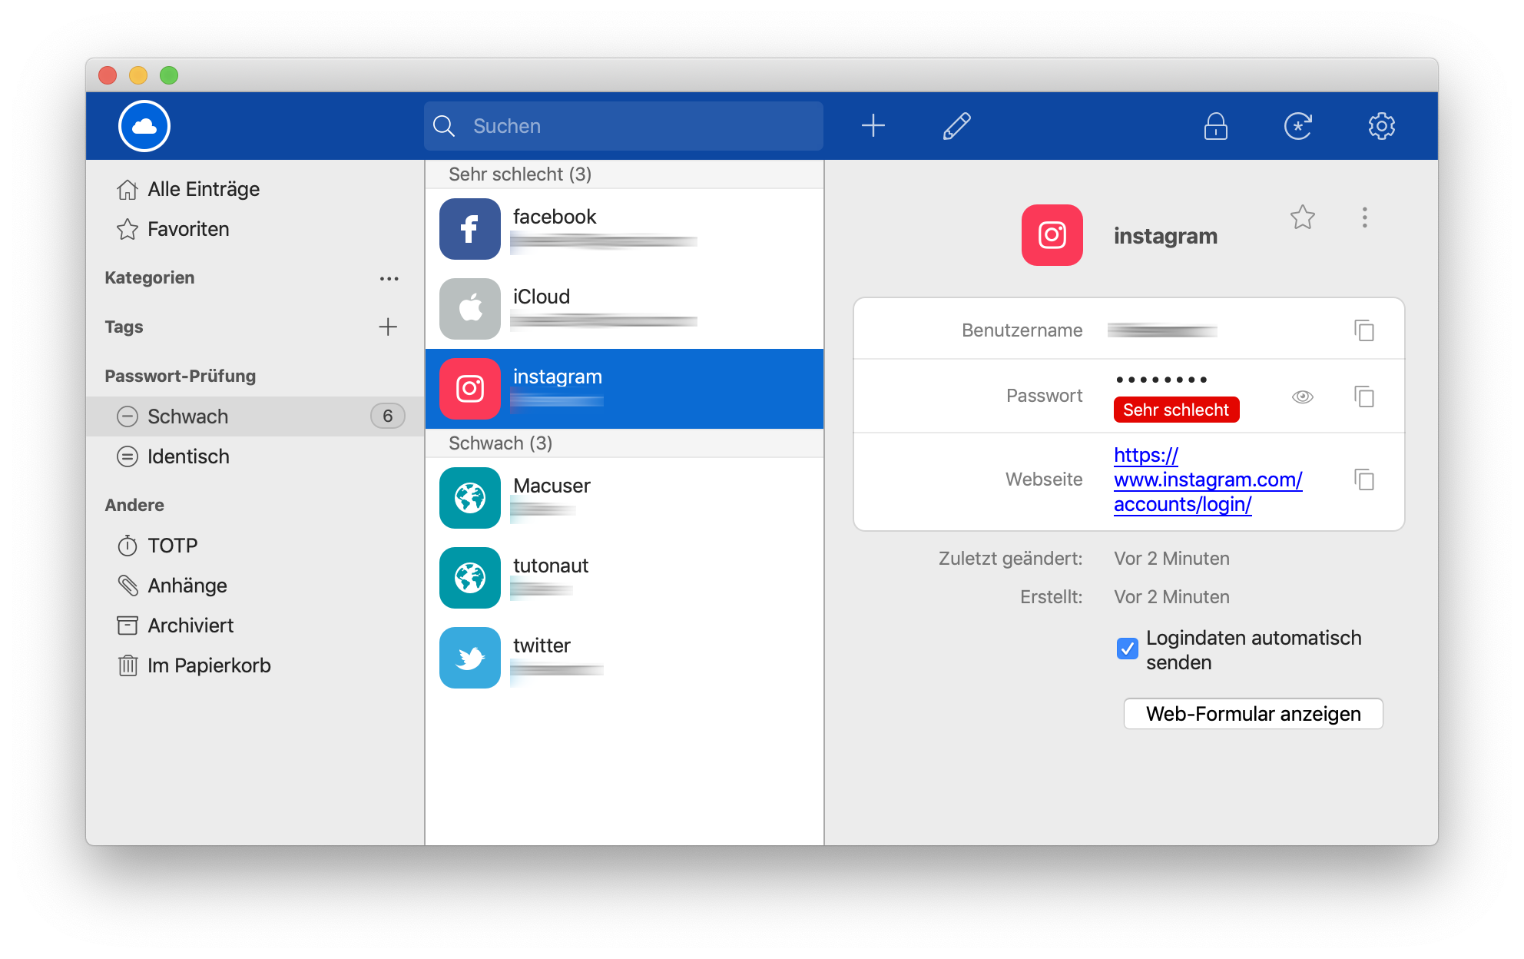Click facebook app icon
1524x959 pixels.
[470, 229]
